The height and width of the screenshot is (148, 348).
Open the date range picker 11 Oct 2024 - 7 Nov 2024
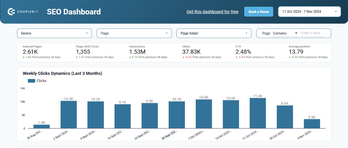pos(309,12)
